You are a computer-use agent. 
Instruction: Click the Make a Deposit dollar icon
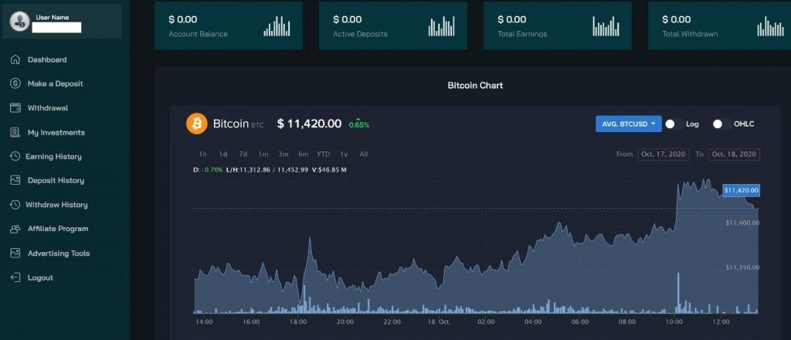click(x=15, y=83)
